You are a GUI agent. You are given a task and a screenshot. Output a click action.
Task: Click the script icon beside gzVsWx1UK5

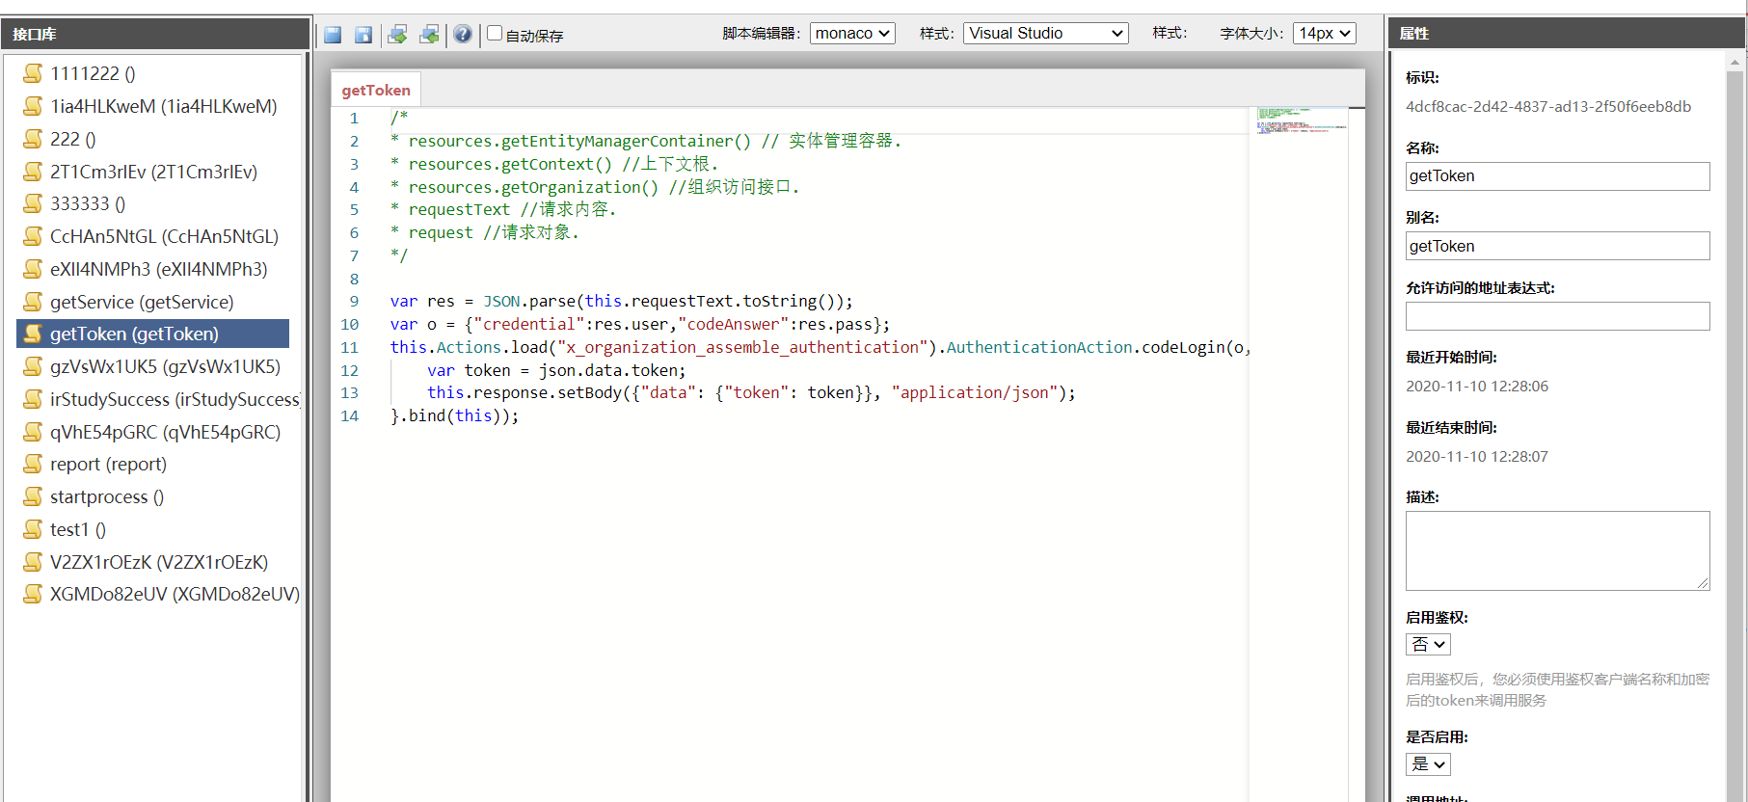pos(33,366)
